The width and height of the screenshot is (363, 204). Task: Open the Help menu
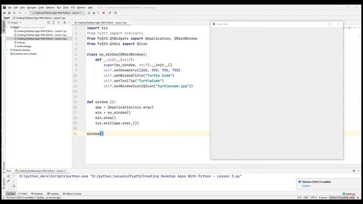[x=90, y=7]
